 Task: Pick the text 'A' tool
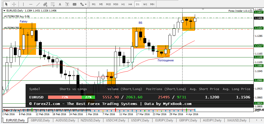(60, 4)
